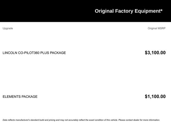Click the word 'vehicle' in the disclaimer

(114, 120)
